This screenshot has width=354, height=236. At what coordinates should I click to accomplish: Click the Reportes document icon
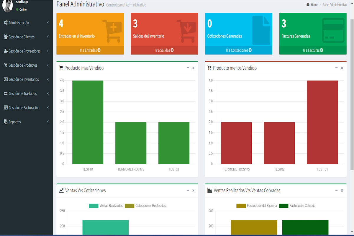[x=6, y=122]
